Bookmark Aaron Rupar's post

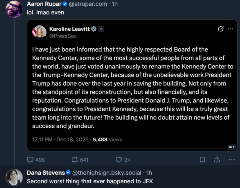202,160
